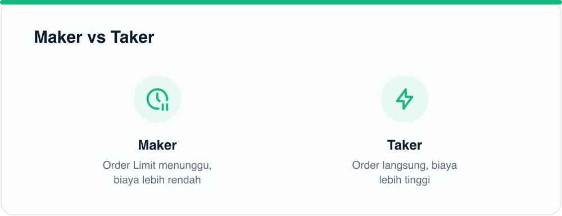
Task: Click the Maker clock-pause icon
Action: click(x=157, y=99)
